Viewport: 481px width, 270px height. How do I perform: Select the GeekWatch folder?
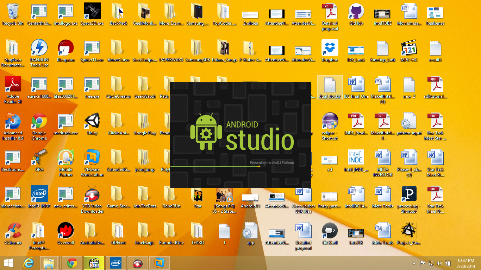145,88
